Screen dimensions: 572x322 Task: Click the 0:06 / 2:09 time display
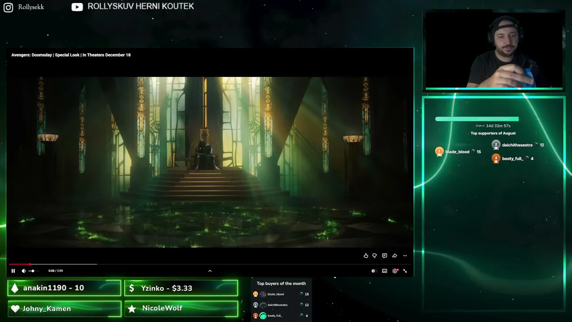tap(55, 271)
